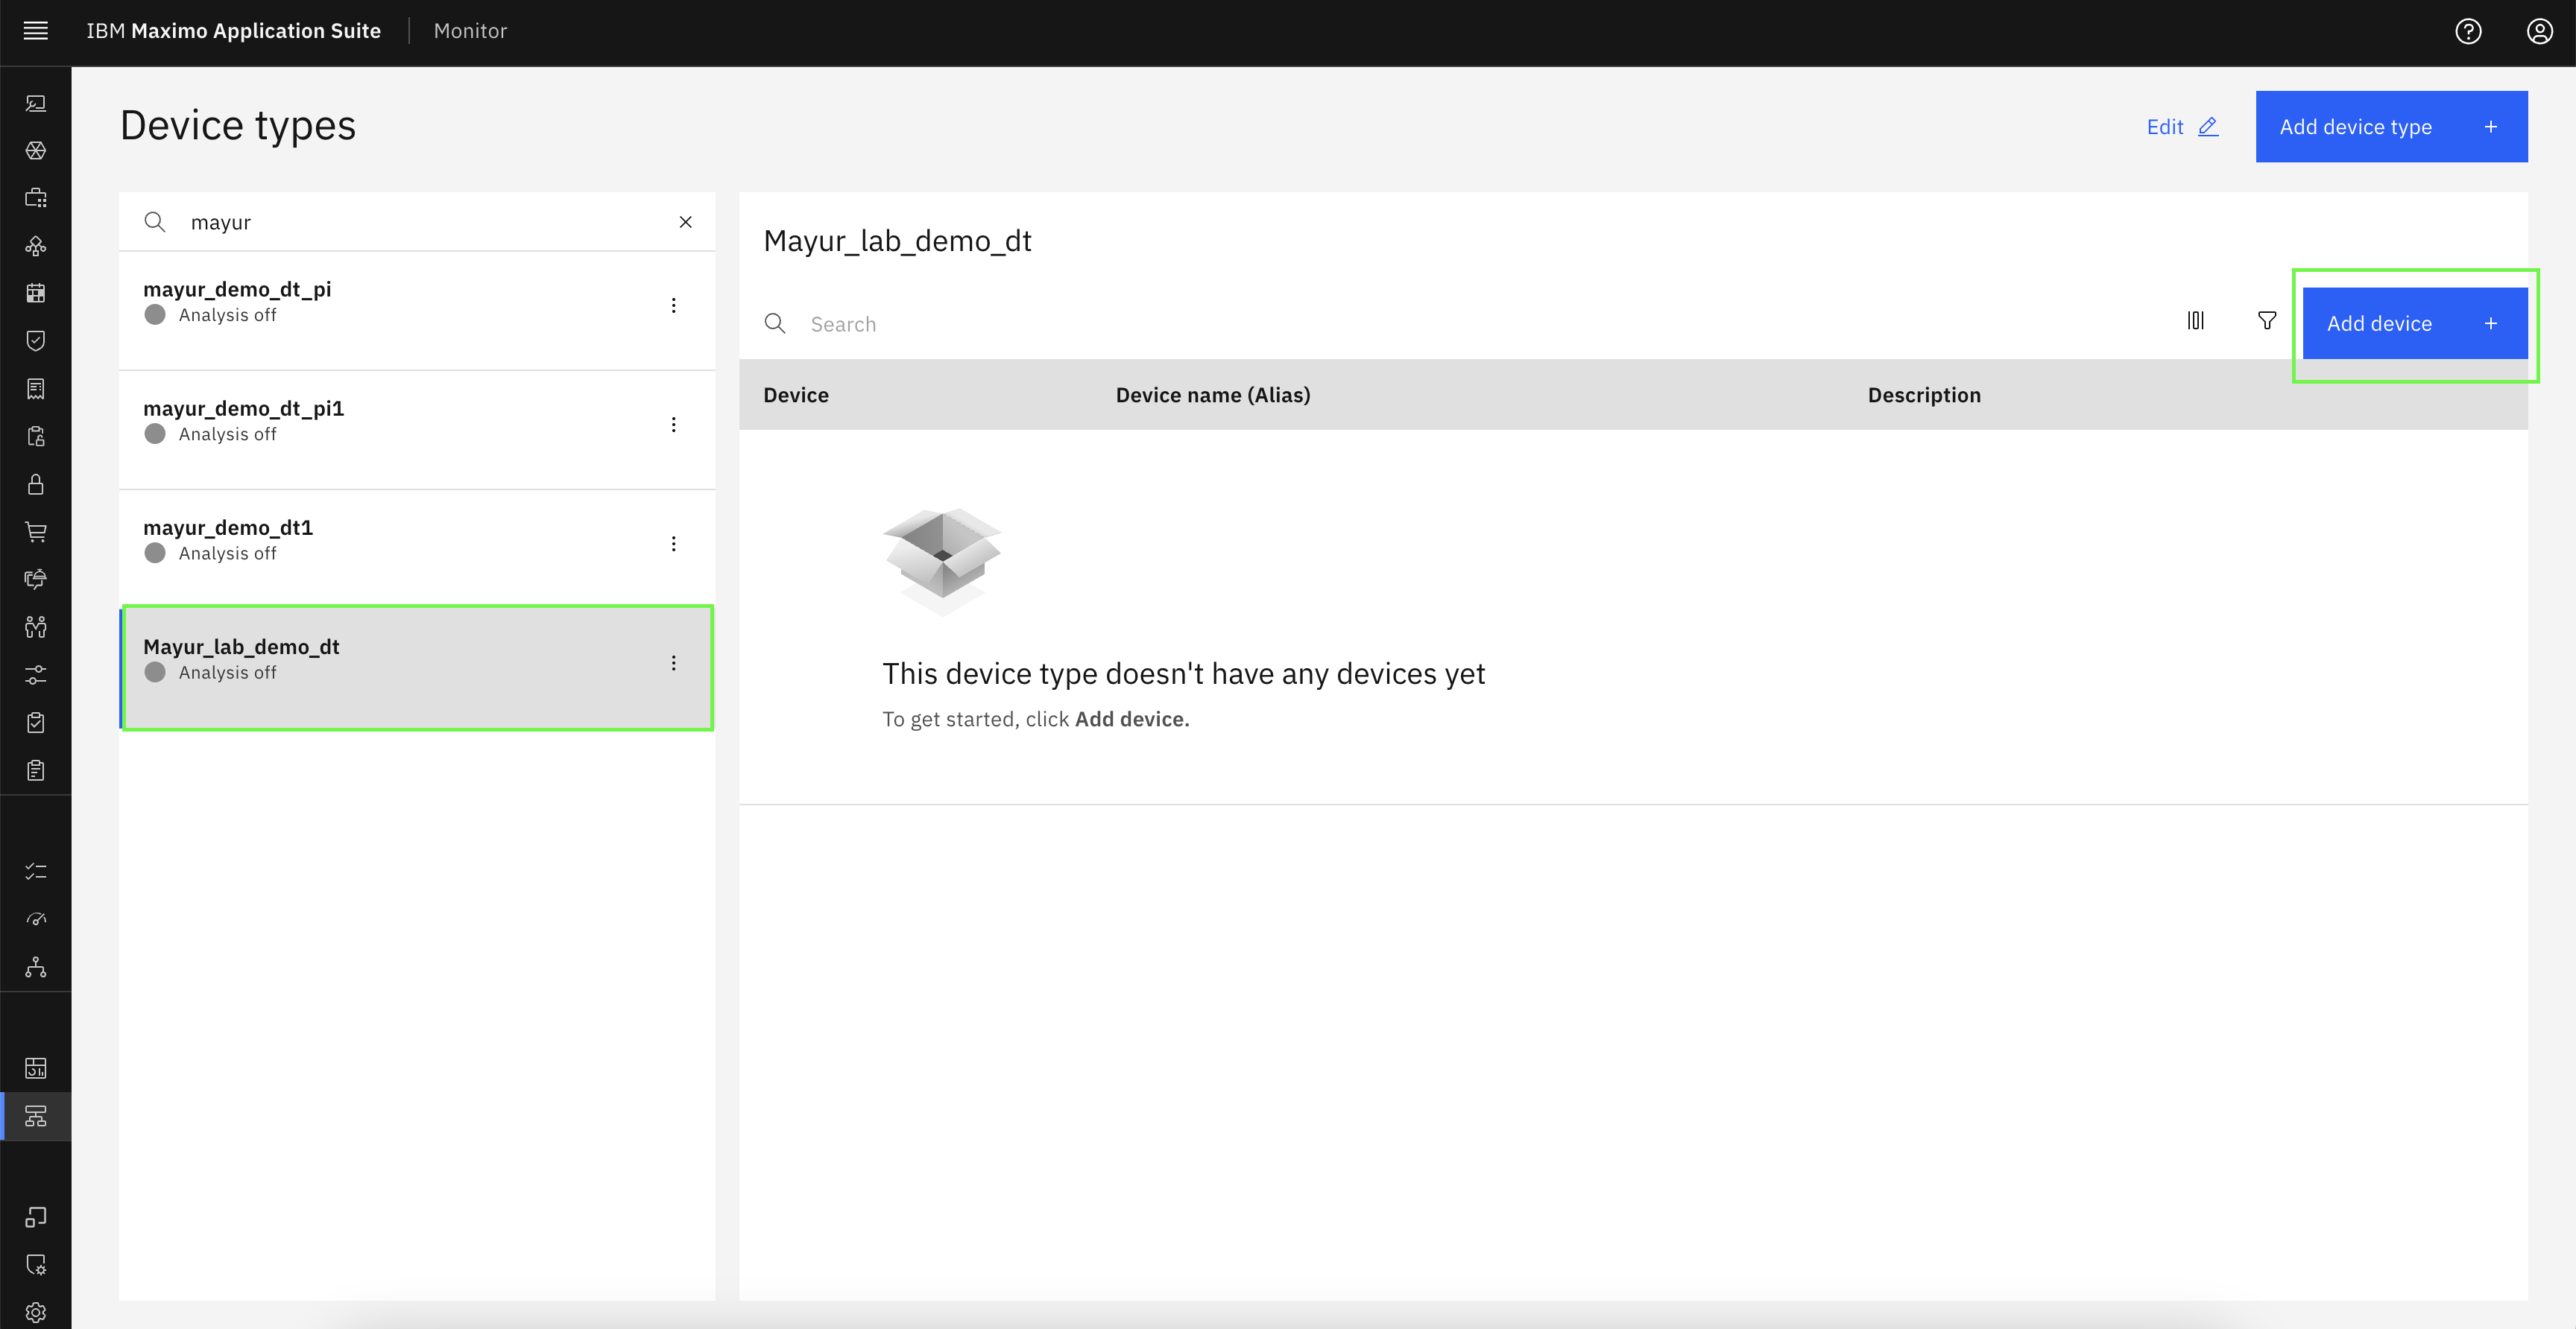The width and height of the screenshot is (2576, 1329).
Task: Click the Add device type button
Action: pos(2391,127)
